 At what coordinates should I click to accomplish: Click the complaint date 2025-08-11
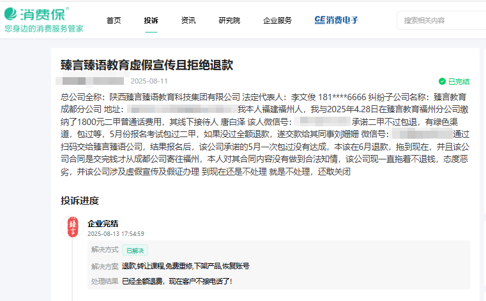(x=149, y=81)
